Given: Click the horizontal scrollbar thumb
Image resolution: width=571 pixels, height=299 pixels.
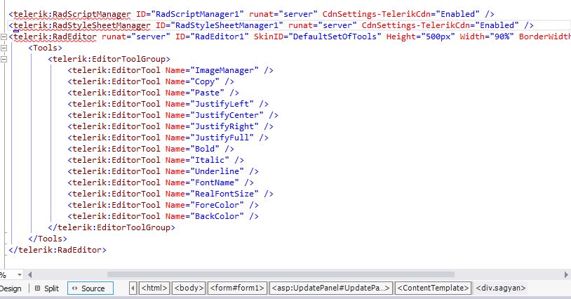Looking at the screenshot, I should pyautogui.click(x=281, y=274).
